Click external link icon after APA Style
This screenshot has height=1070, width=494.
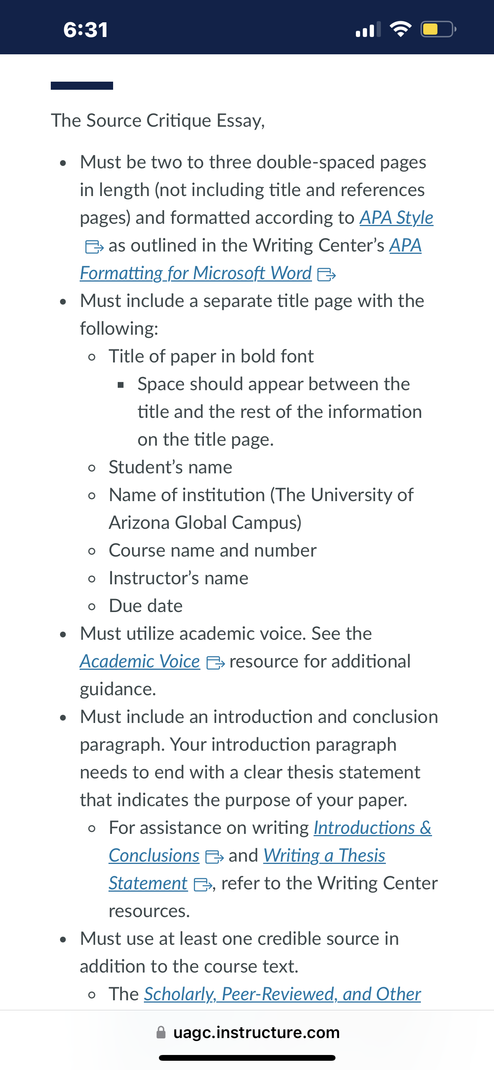pos(94,247)
